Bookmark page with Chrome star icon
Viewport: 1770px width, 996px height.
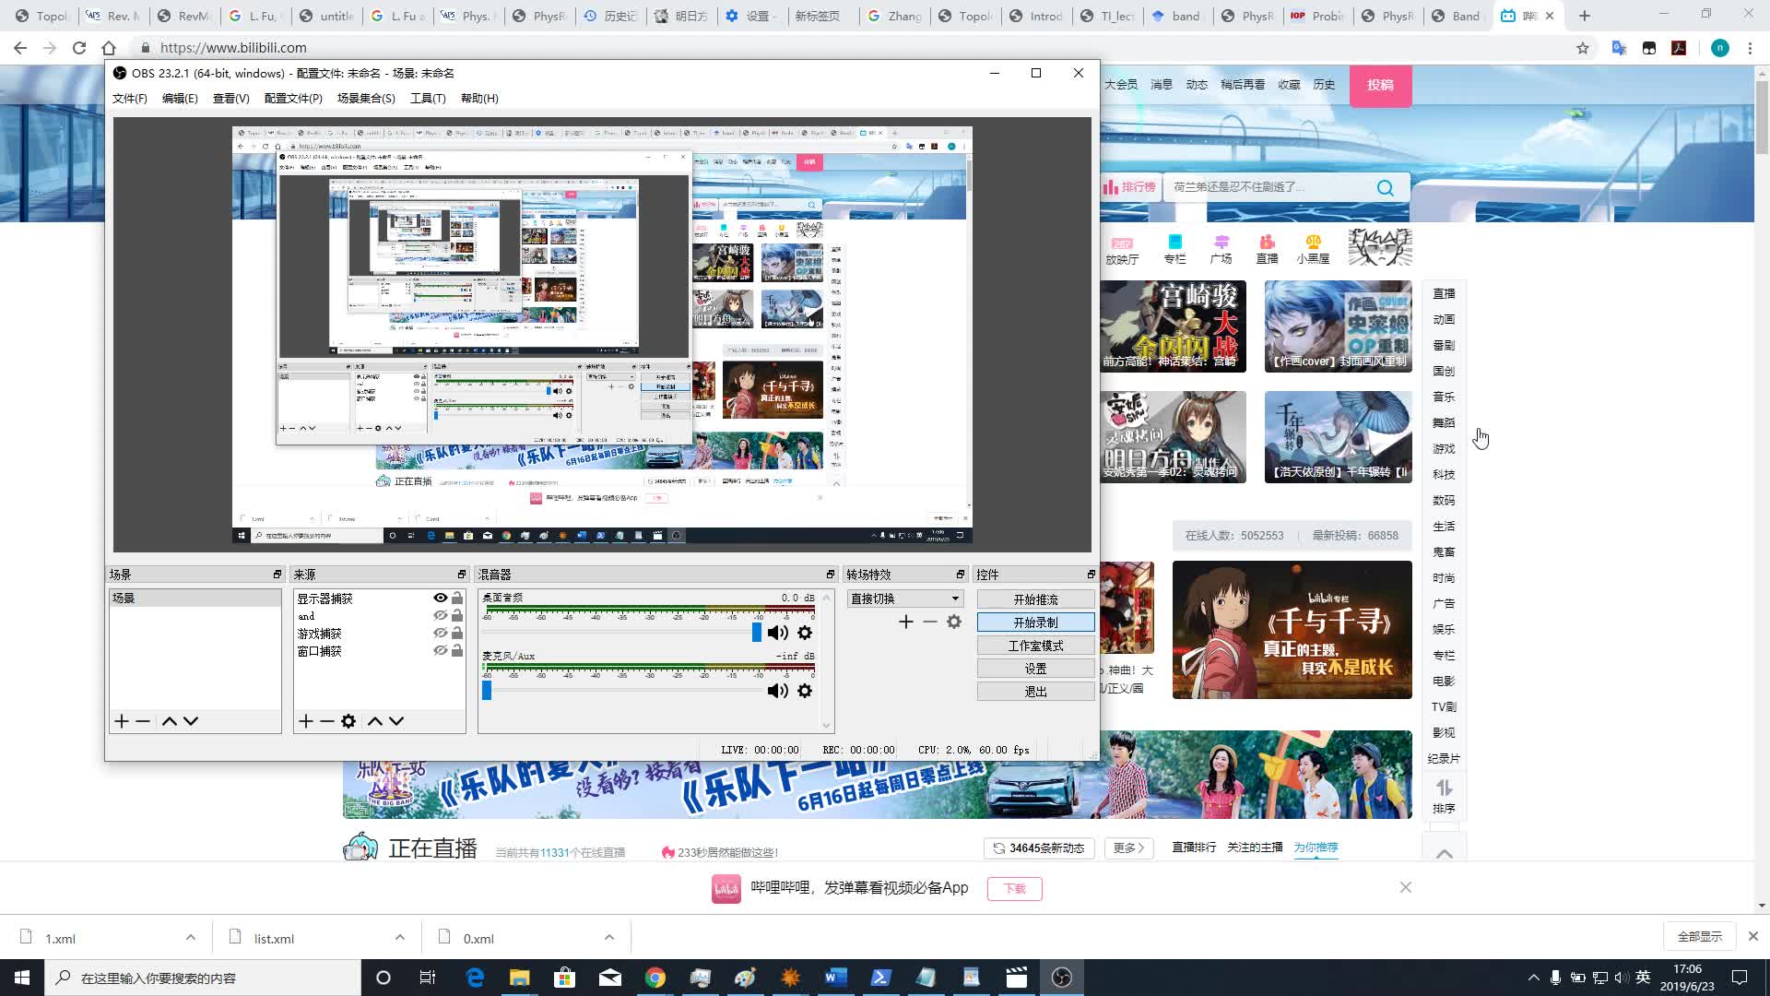[1583, 48]
